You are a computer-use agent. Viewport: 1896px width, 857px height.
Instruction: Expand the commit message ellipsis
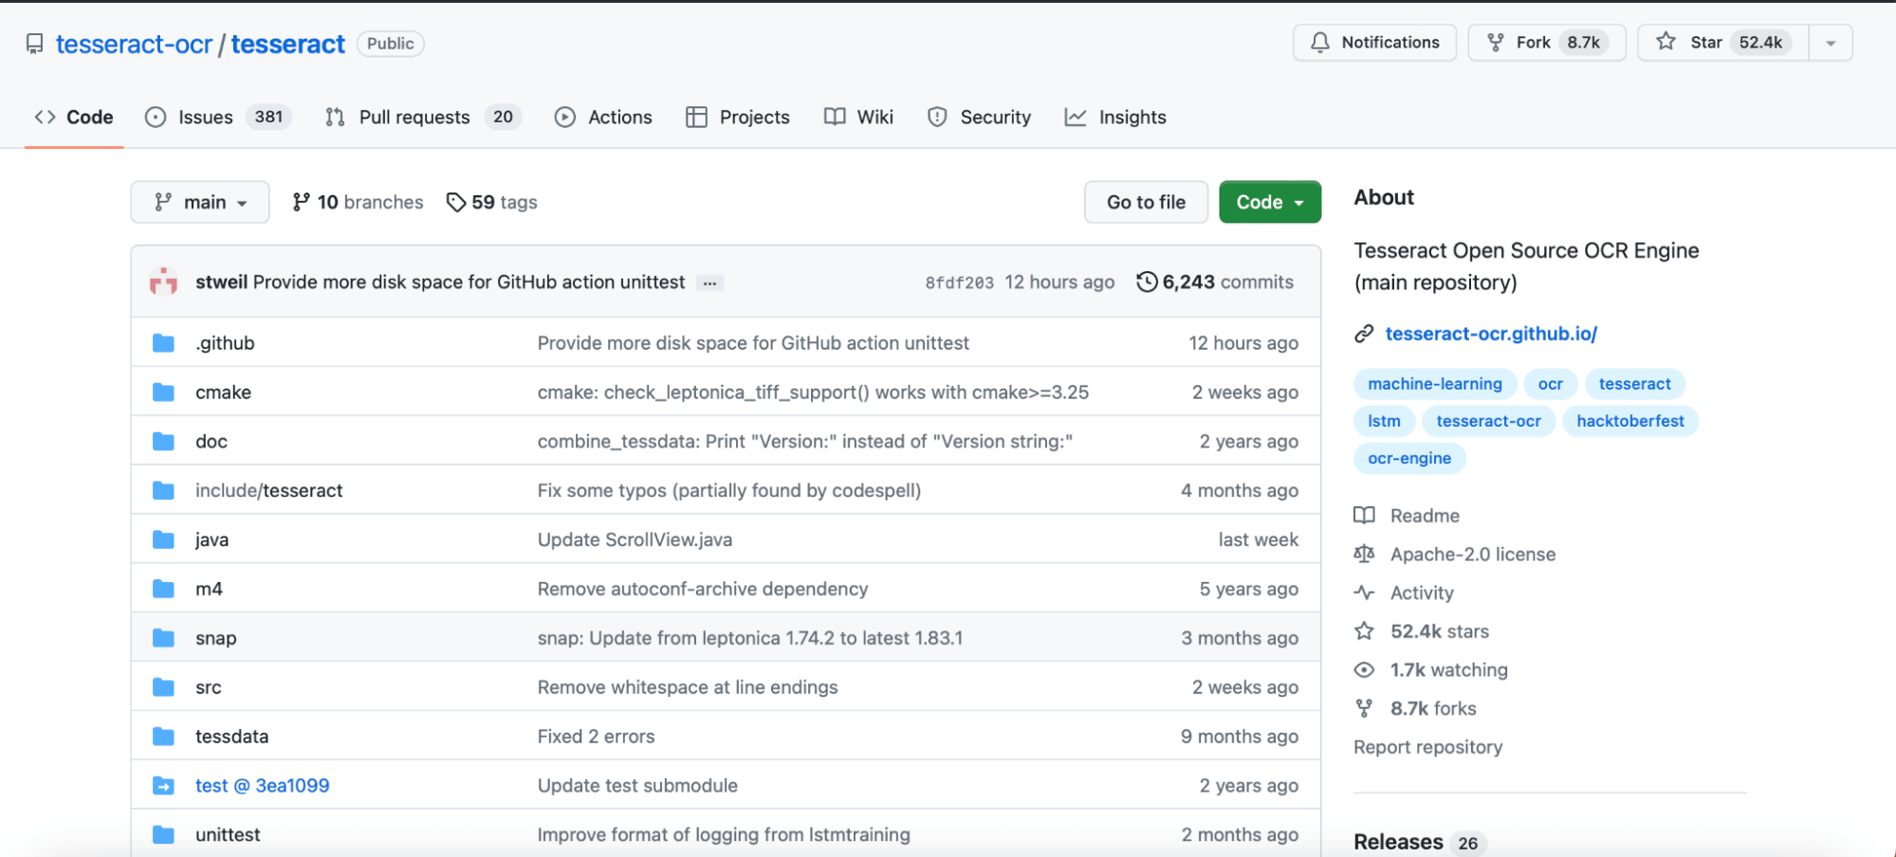(709, 282)
